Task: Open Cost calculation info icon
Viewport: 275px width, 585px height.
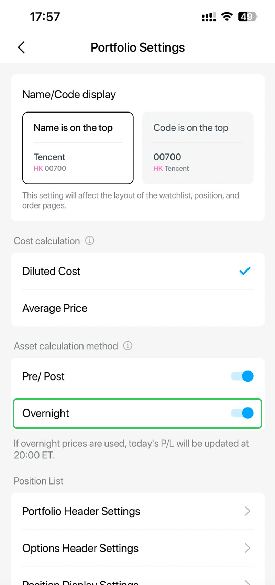Action: coord(89,241)
